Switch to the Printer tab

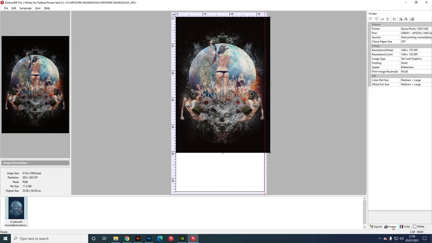(390, 227)
